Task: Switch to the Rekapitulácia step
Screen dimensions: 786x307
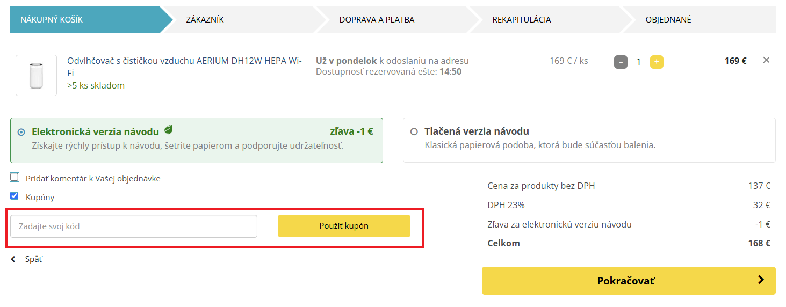Action: coord(521,20)
